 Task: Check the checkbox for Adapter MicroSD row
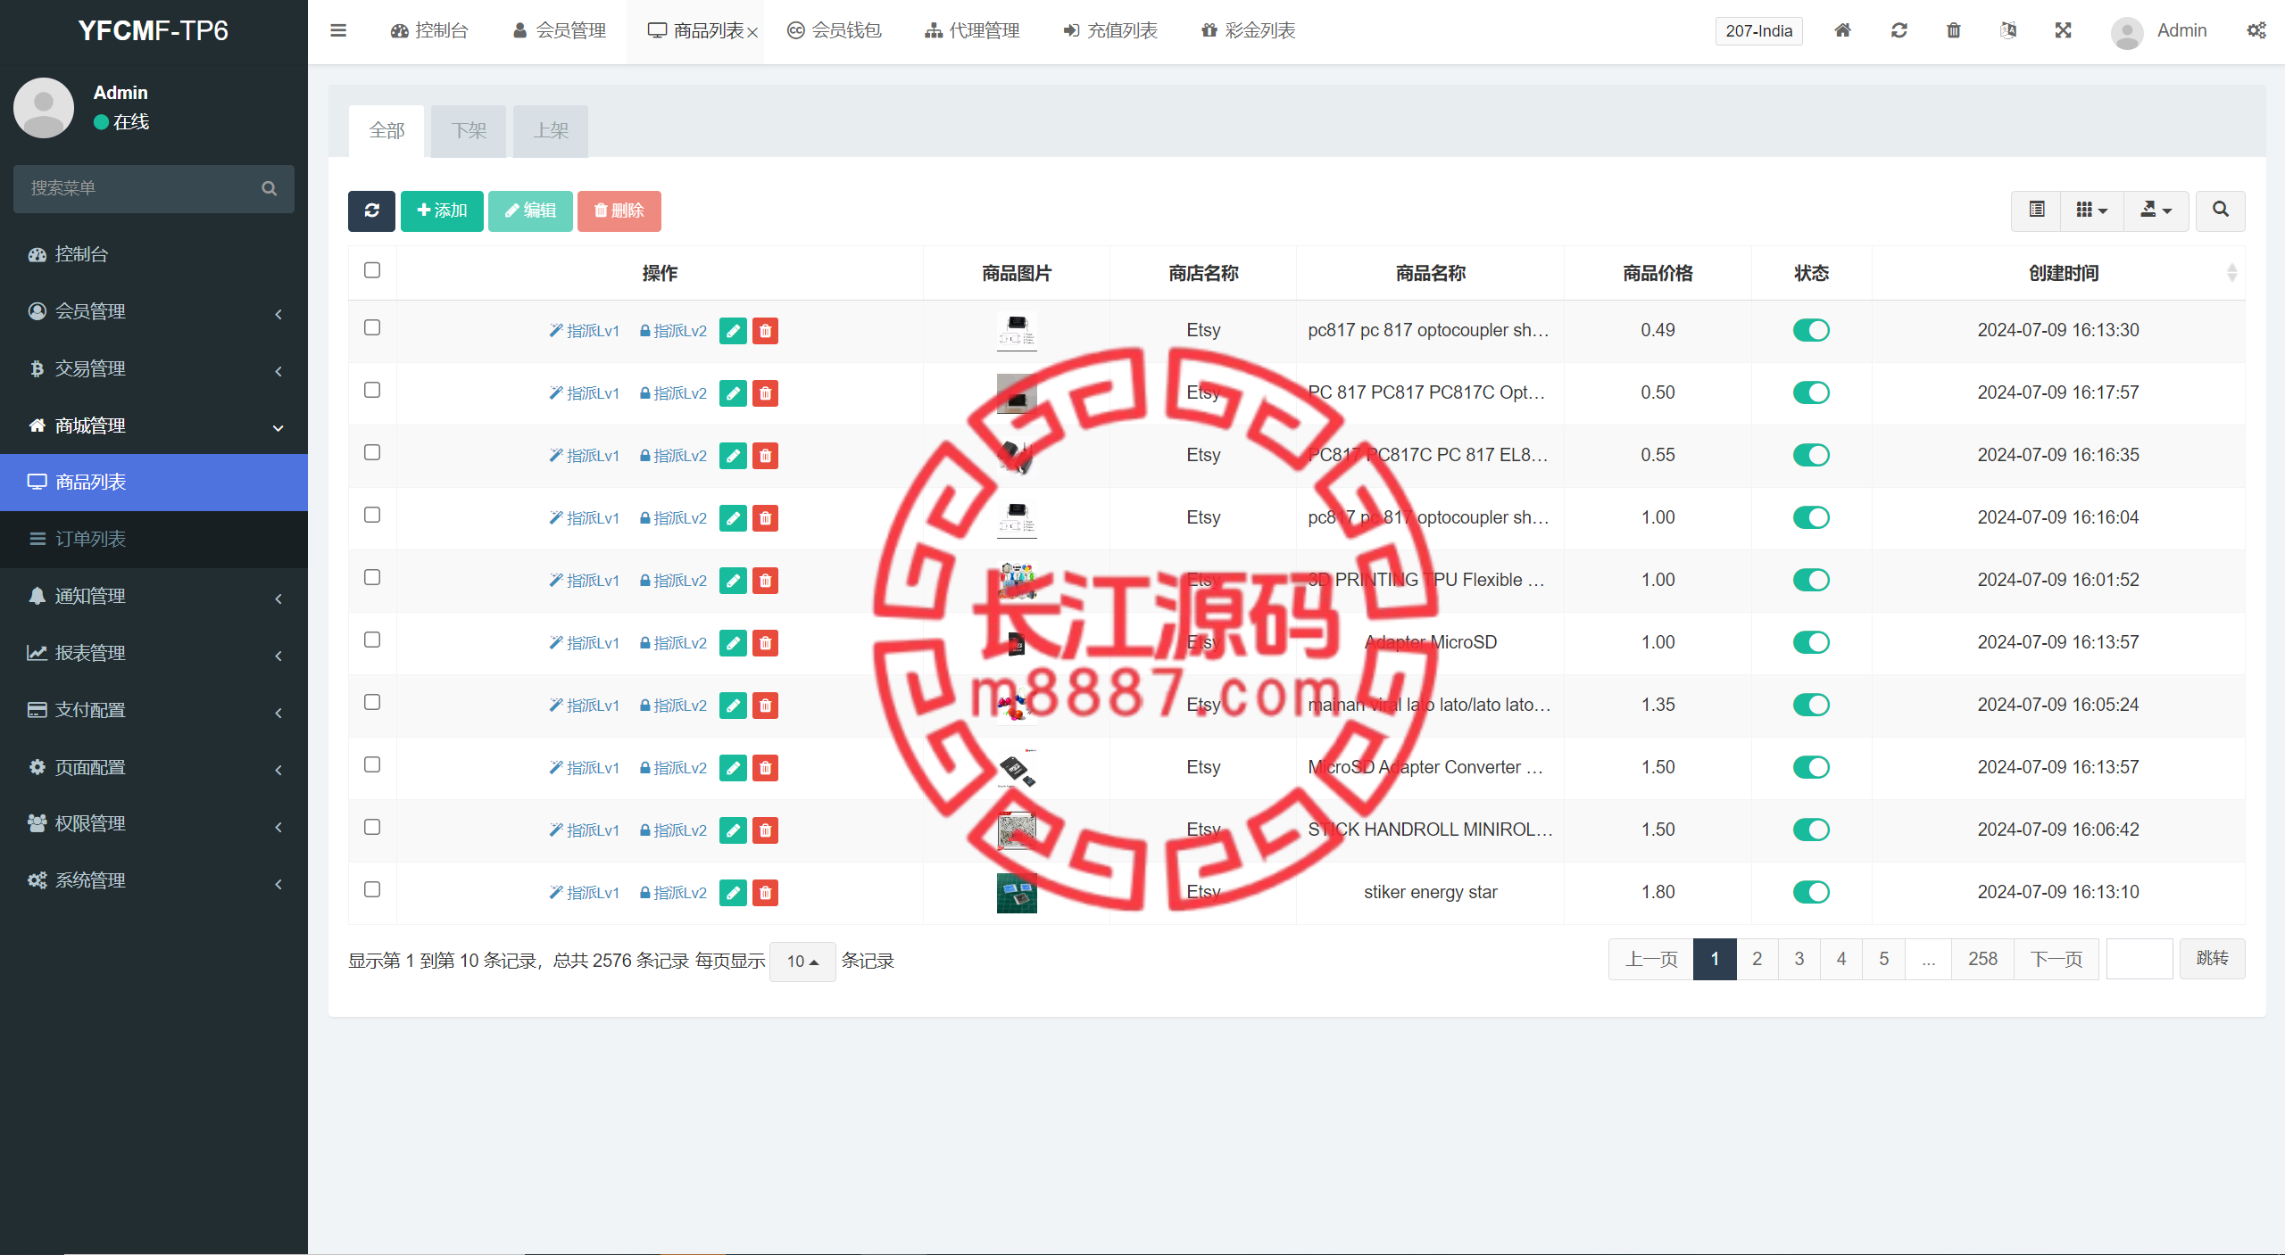(x=372, y=640)
